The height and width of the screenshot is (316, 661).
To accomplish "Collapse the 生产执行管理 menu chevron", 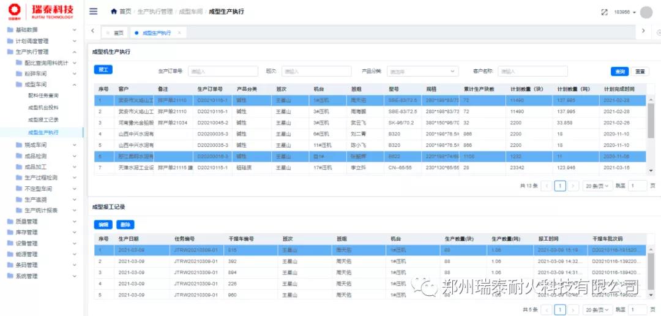I will click(75, 52).
